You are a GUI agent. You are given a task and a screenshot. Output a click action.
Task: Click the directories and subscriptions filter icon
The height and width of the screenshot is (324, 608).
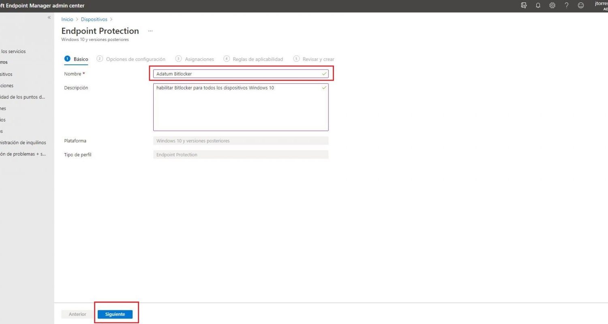[x=524, y=5]
